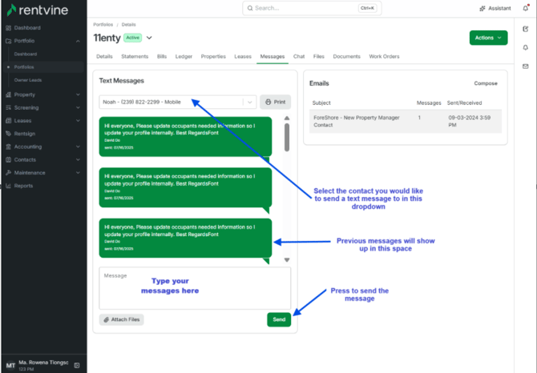Click the scroll down arrow in messages
Screen dimensions: 537x373
[287, 260]
